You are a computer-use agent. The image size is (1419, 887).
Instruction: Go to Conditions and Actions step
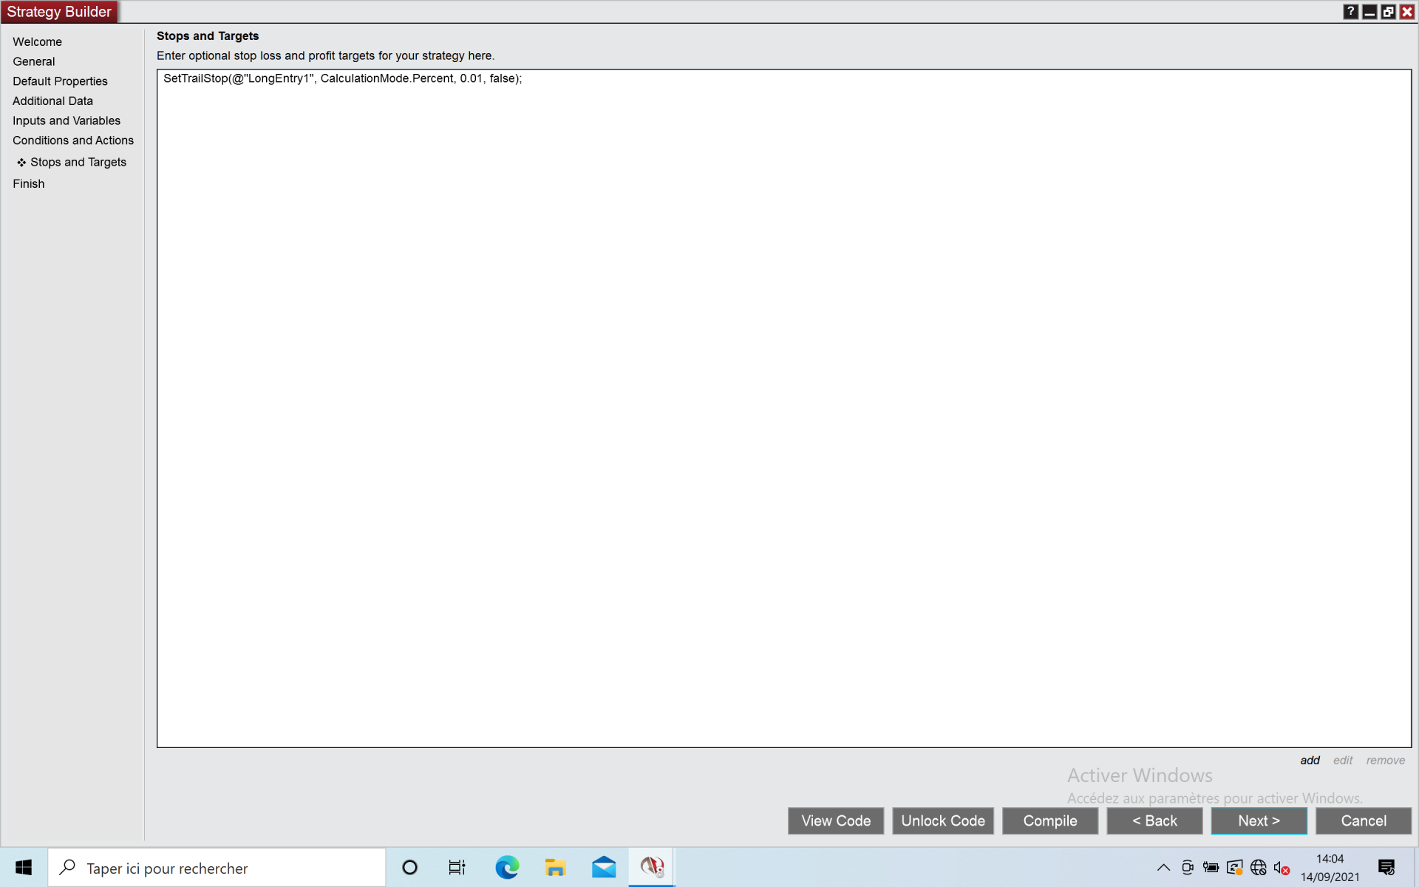point(73,140)
